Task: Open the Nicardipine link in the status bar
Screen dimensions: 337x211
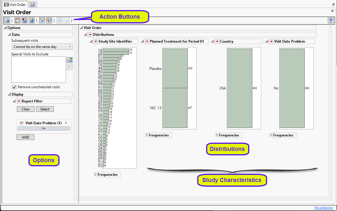Action: click(x=323, y=208)
